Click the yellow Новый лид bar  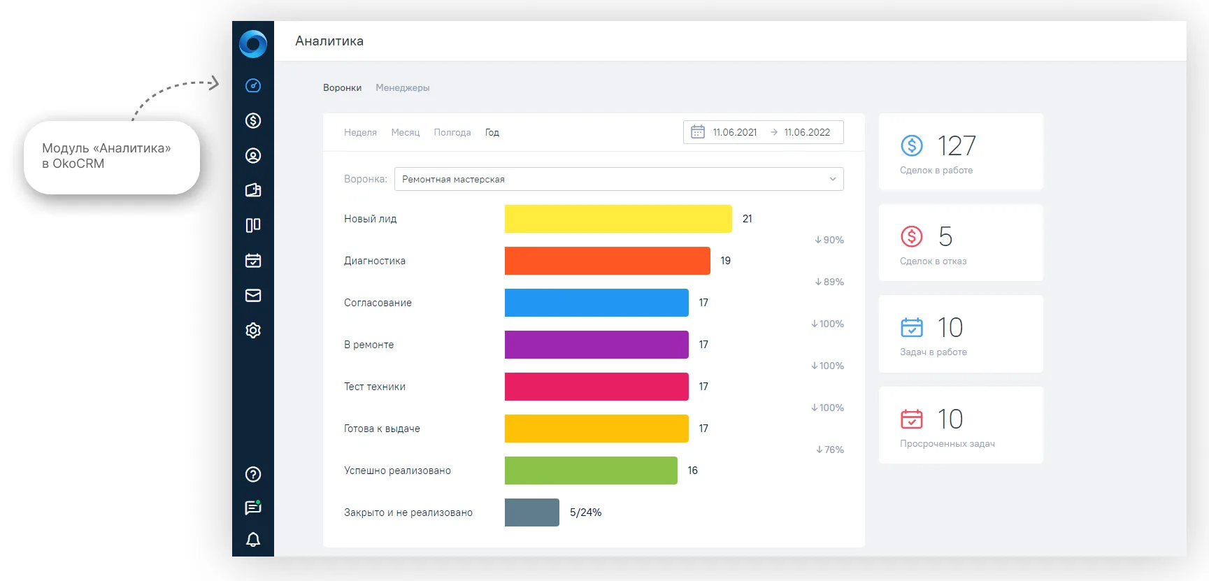pyautogui.click(x=618, y=219)
